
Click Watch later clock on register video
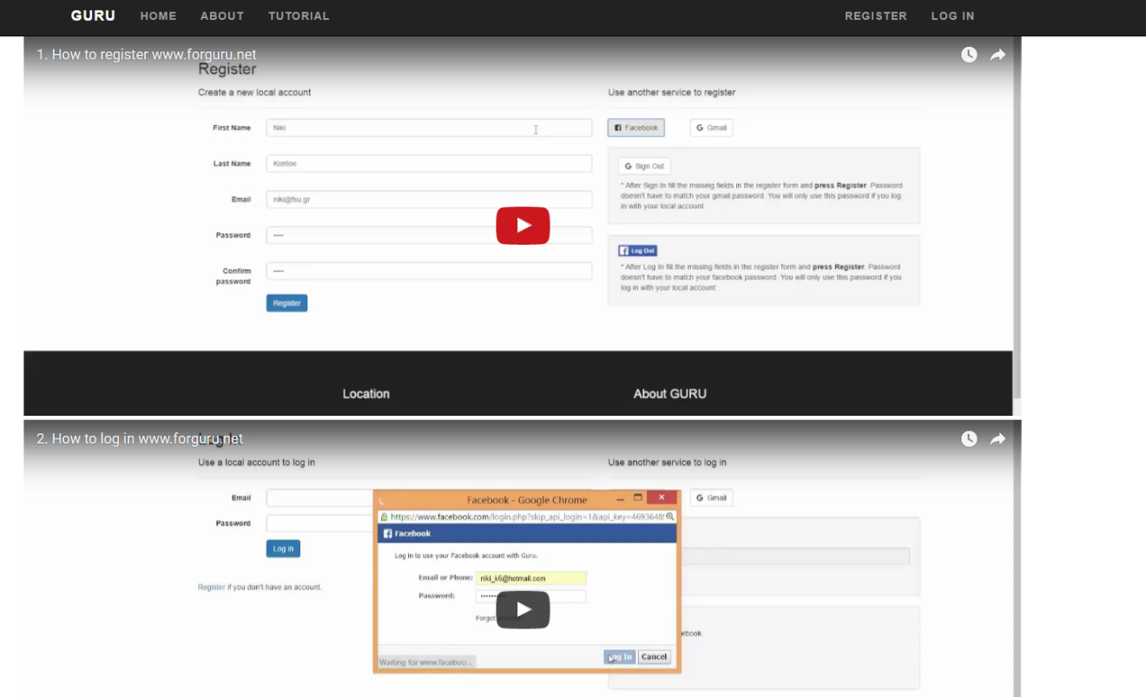point(969,55)
